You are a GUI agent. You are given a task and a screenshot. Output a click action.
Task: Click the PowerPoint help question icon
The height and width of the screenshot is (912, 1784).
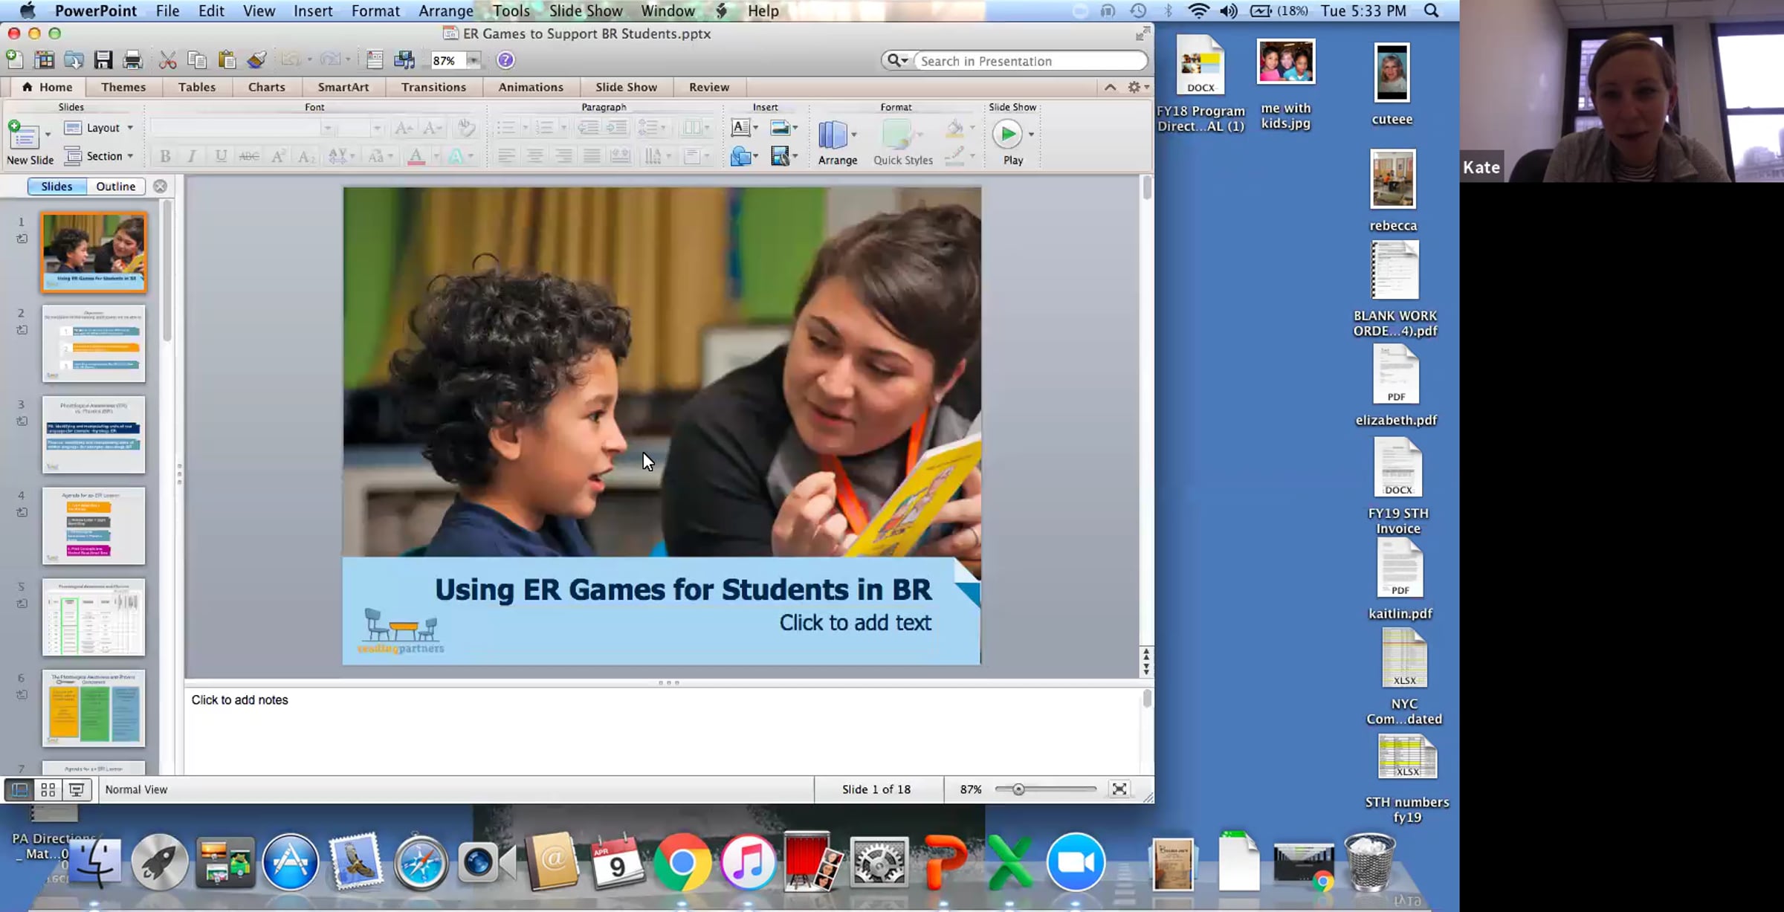505,60
